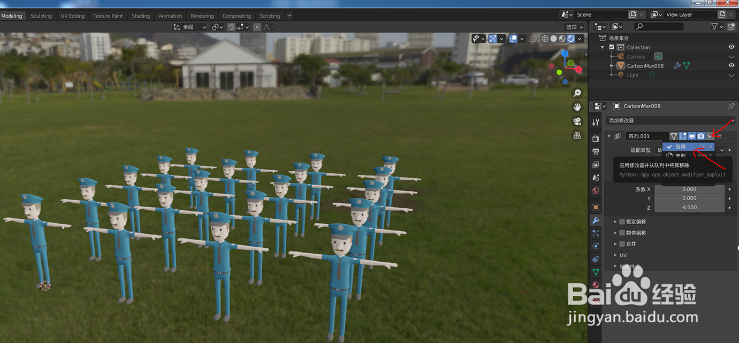Enable the 合并 checkbox
The width and height of the screenshot is (739, 343).
[622, 244]
